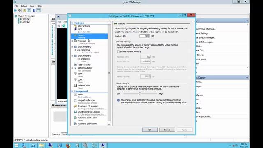Select Hyper-V Manager root tree node
Screen dimensions: 263x148
26,16
